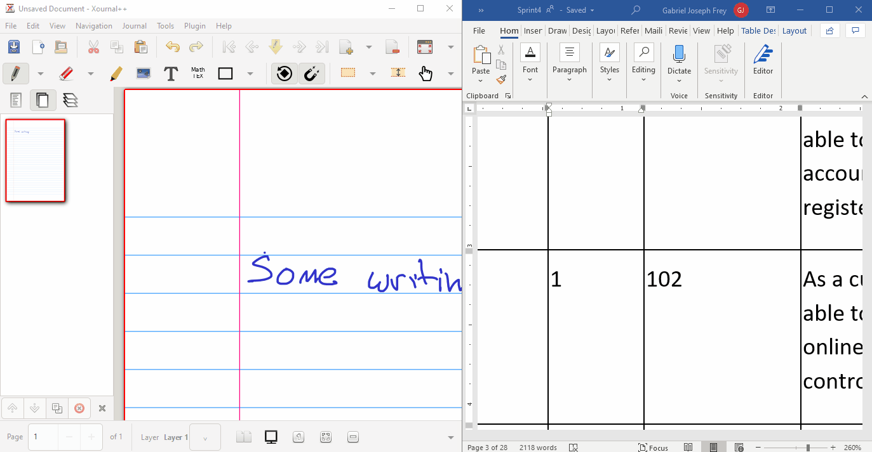This screenshot has width=872, height=452.
Task: Open the Editor pane in Word
Action: (x=762, y=60)
